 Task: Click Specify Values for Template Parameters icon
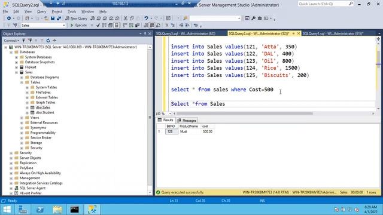pos(196,25)
